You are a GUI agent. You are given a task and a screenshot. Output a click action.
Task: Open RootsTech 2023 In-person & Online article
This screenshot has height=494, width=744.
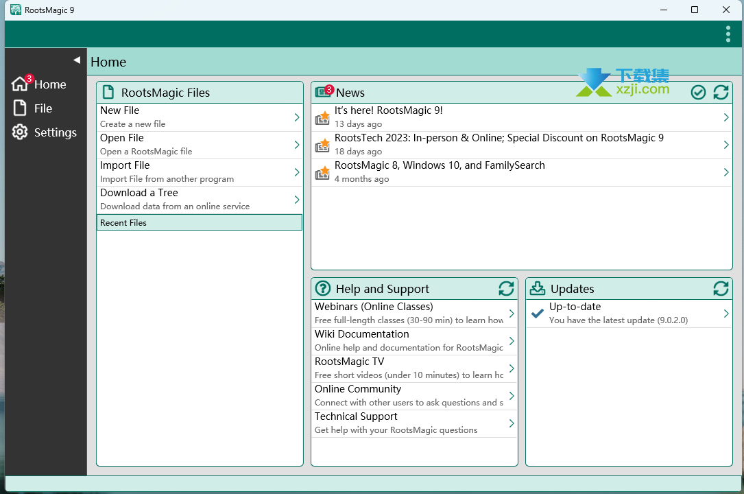(499, 138)
